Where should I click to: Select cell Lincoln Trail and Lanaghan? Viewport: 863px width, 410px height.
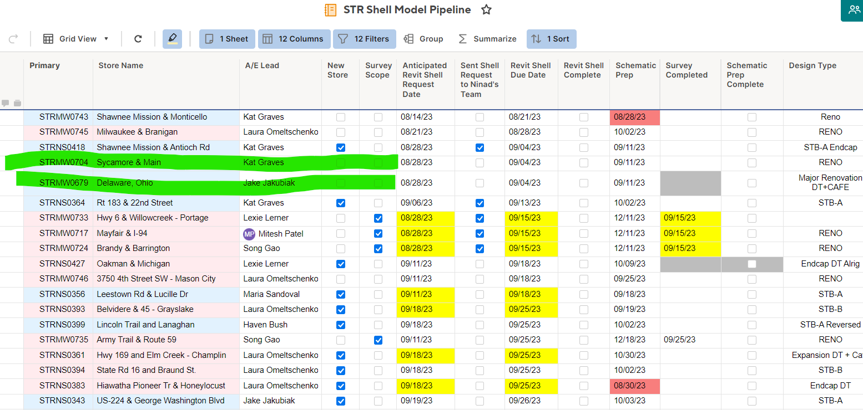pyautogui.click(x=166, y=325)
